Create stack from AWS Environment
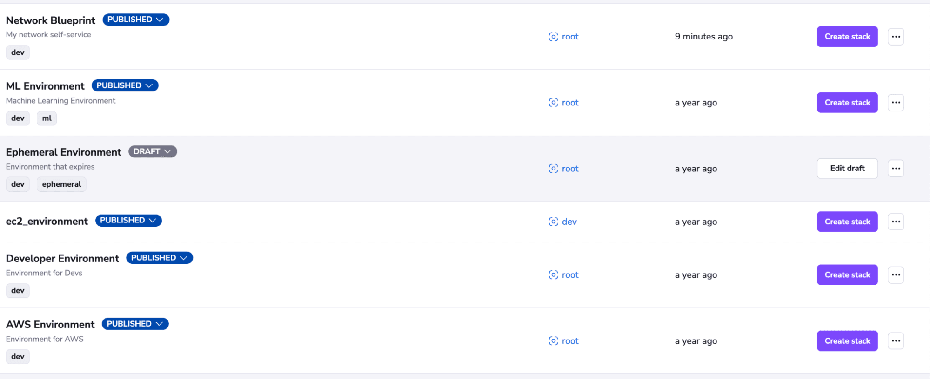This screenshot has width=930, height=379. pos(847,341)
